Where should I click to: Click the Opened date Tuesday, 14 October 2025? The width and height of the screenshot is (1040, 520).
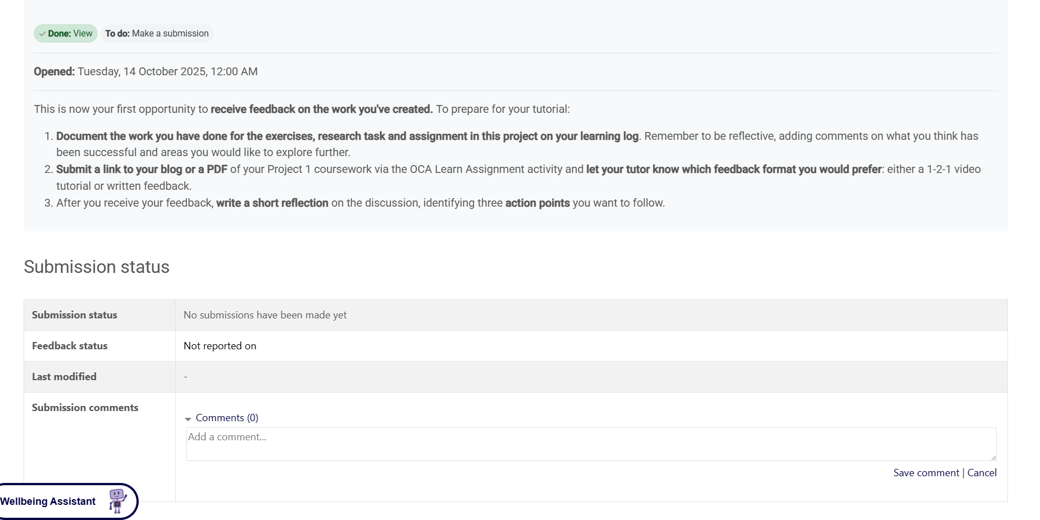coord(167,71)
